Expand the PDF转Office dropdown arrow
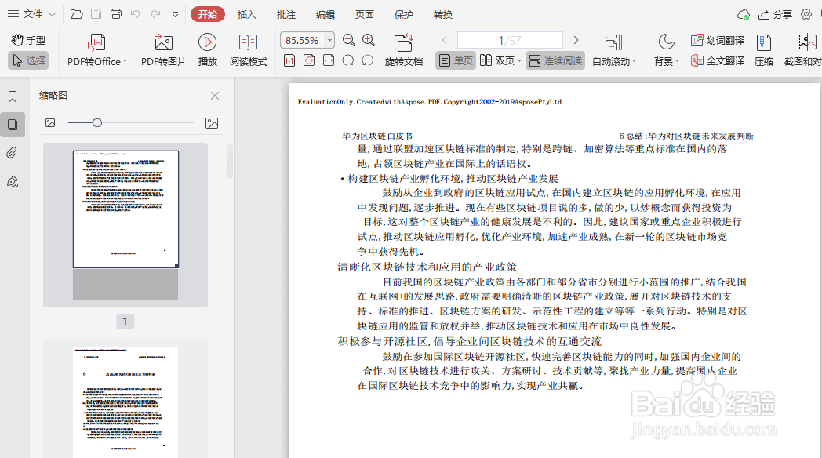The image size is (822, 458). pyautogui.click(x=125, y=61)
